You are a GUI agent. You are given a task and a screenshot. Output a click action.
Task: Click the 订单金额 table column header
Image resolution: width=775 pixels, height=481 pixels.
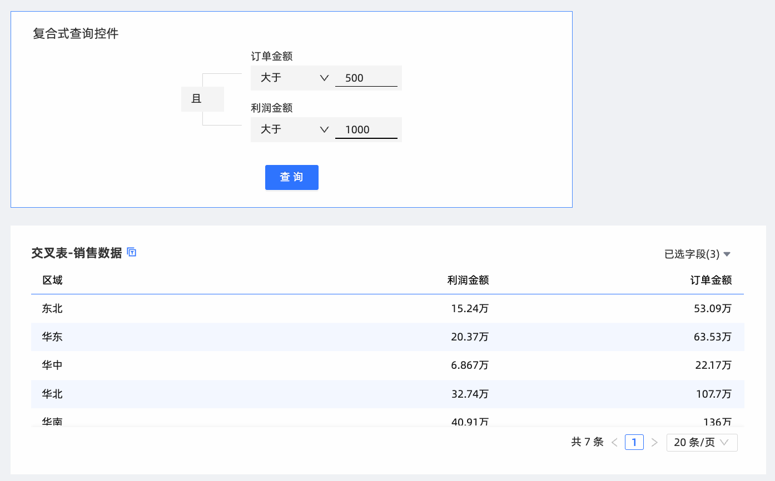(x=711, y=280)
